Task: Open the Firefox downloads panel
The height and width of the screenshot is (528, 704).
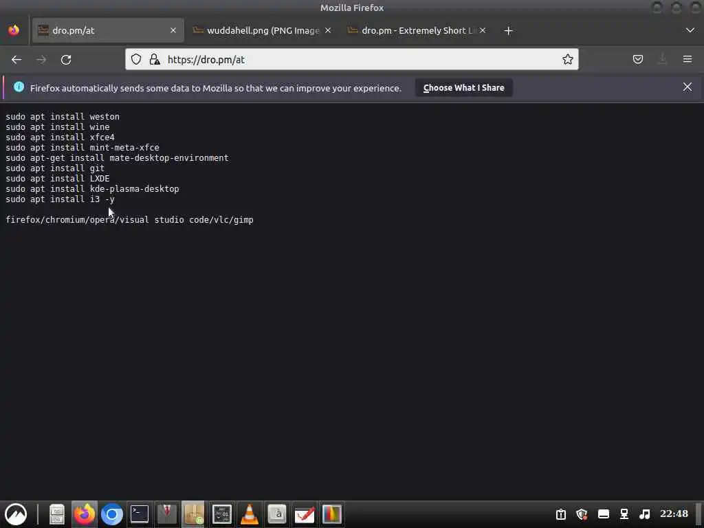Action: (x=662, y=59)
